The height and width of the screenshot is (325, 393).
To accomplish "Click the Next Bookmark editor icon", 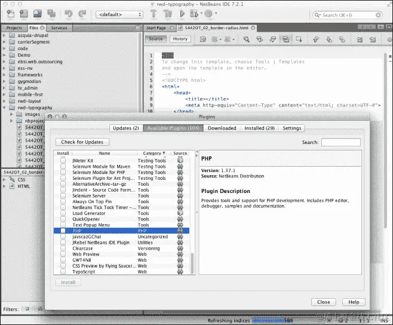I will pos(329,39).
